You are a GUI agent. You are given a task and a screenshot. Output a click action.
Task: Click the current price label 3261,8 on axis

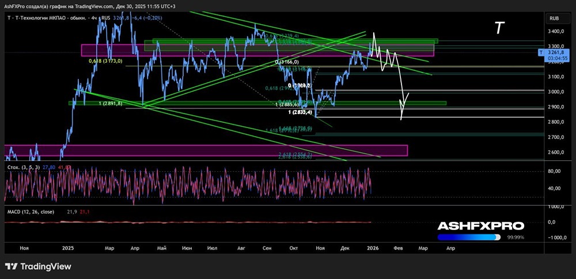[555, 53]
